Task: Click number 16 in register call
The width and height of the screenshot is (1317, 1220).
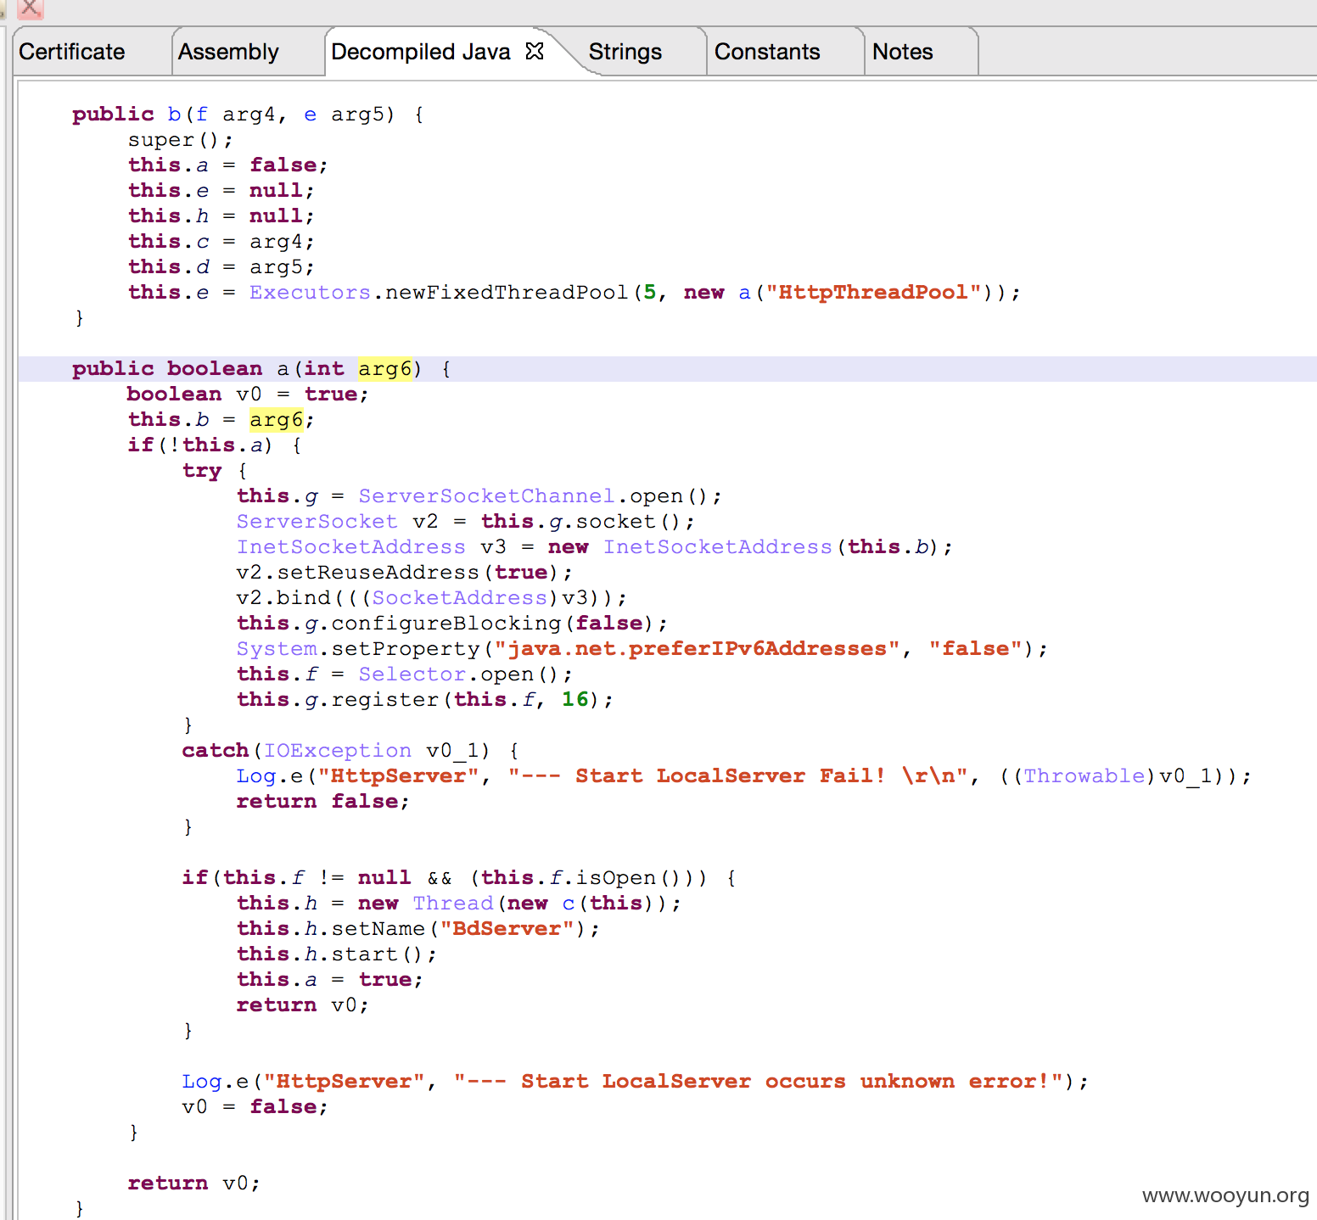Action: [x=574, y=699]
